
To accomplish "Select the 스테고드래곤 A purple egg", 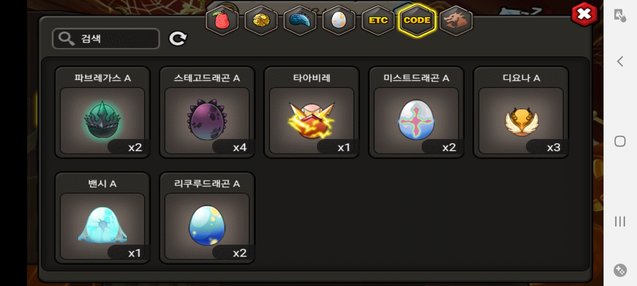I will (x=207, y=112).
